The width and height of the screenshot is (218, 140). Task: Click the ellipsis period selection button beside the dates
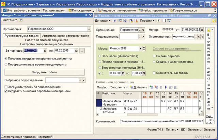[82, 51]
